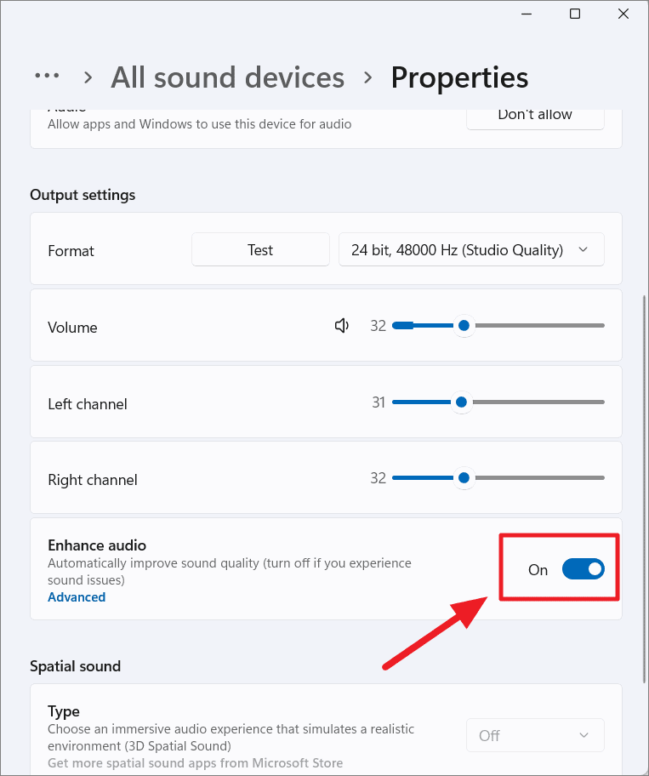Screen dimensions: 649x776
Task: Open the 24 bit 48000 Hz format dropdown
Action: coord(471,249)
